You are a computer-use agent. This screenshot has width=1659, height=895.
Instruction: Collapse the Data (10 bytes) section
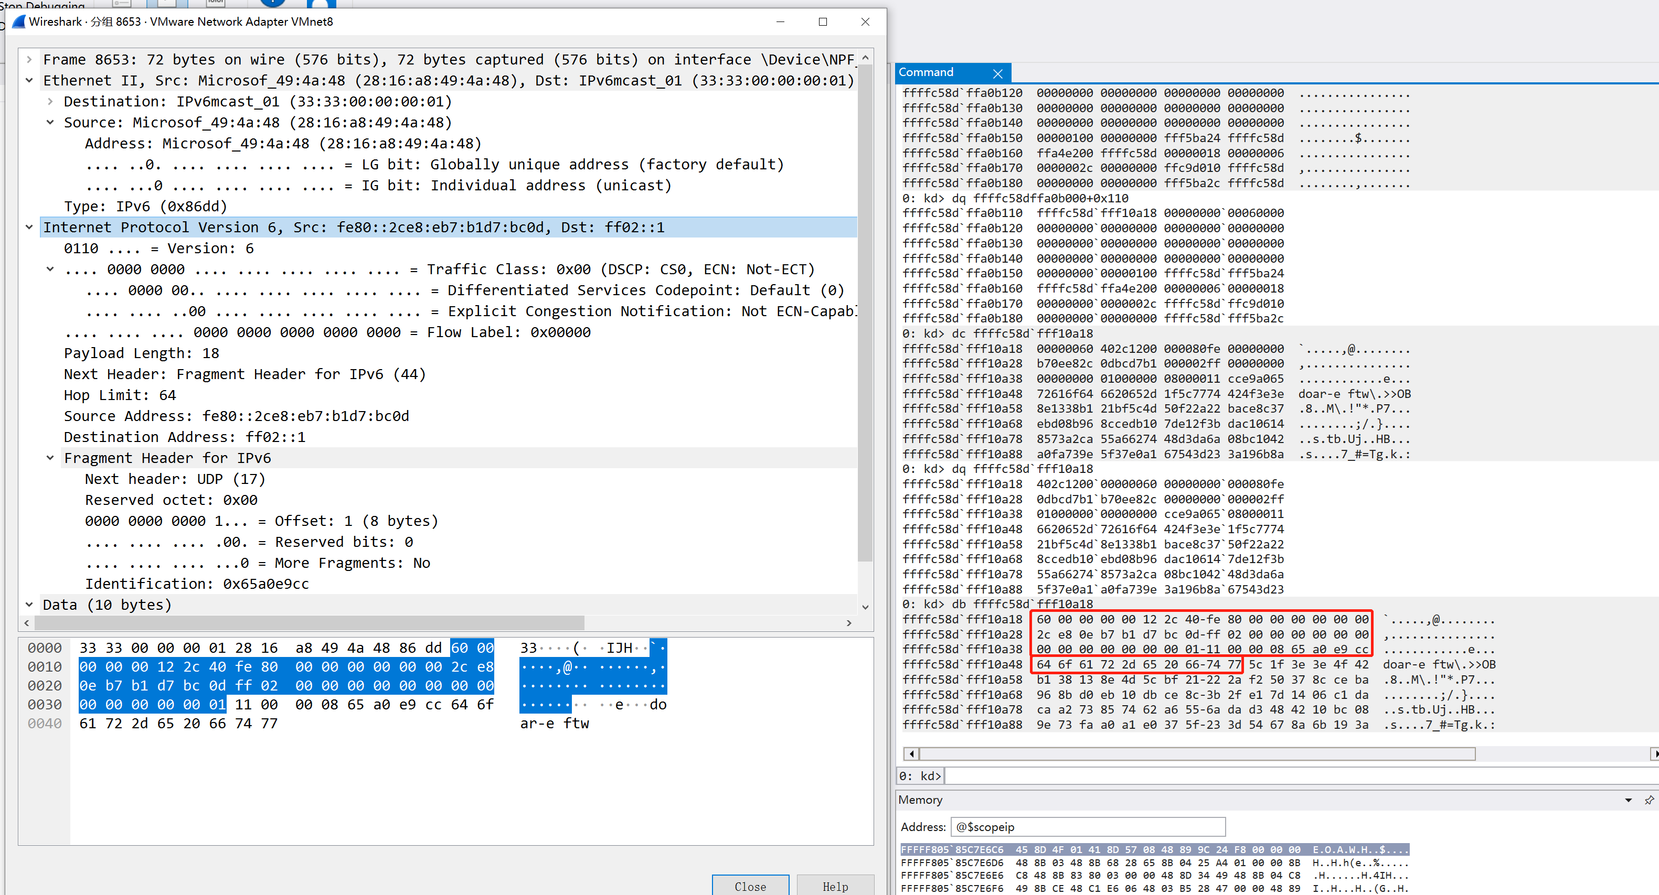[x=29, y=605]
